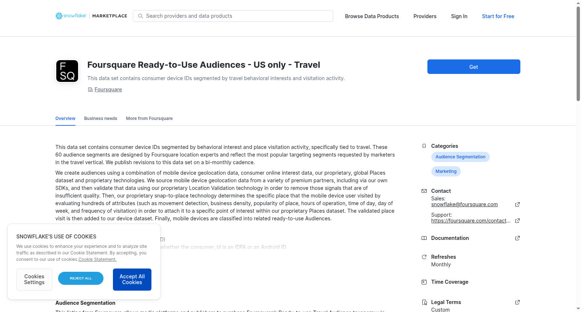Open the Providers menu item
Screen dimensions: 581x312
click(425, 16)
